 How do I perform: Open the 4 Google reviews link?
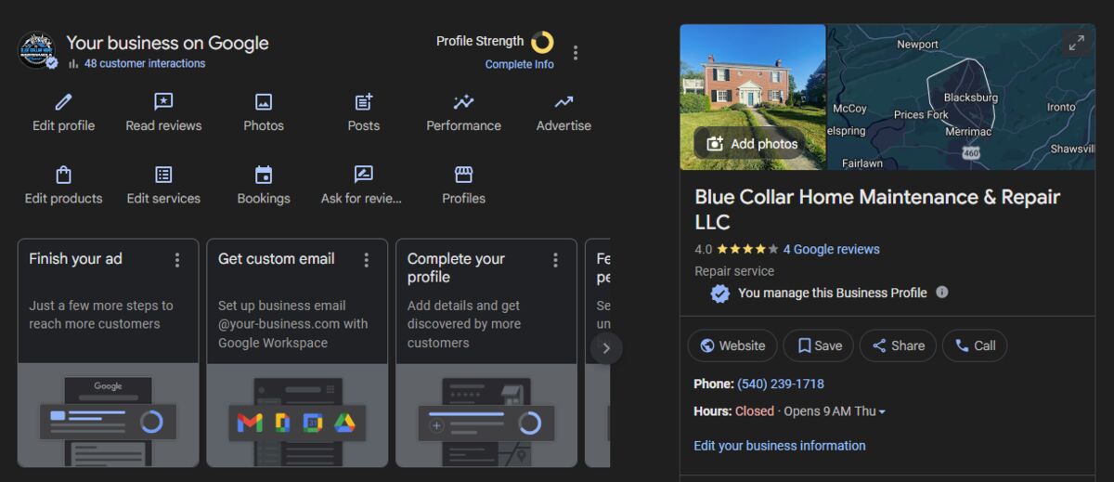[x=831, y=249]
